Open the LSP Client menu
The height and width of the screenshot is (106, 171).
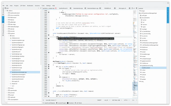pyautogui.click(x=23, y=6)
